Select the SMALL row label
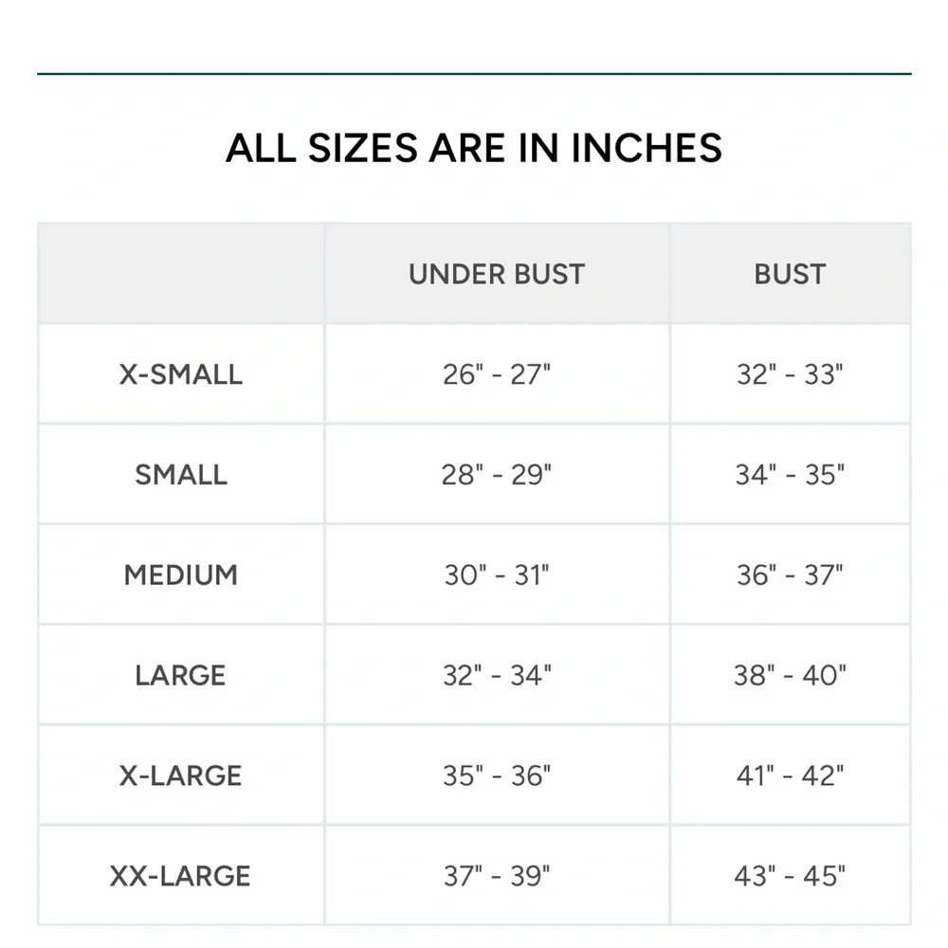The height and width of the screenshot is (948, 948). (181, 475)
